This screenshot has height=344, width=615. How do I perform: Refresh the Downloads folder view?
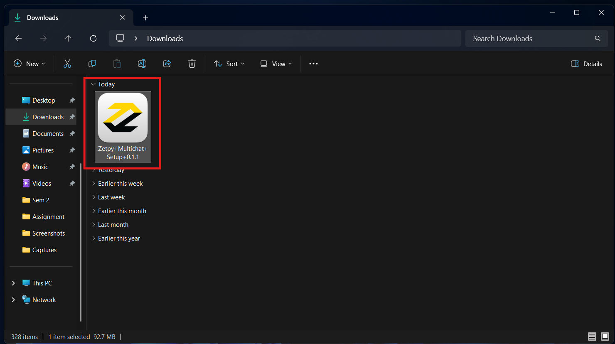click(x=93, y=38)
